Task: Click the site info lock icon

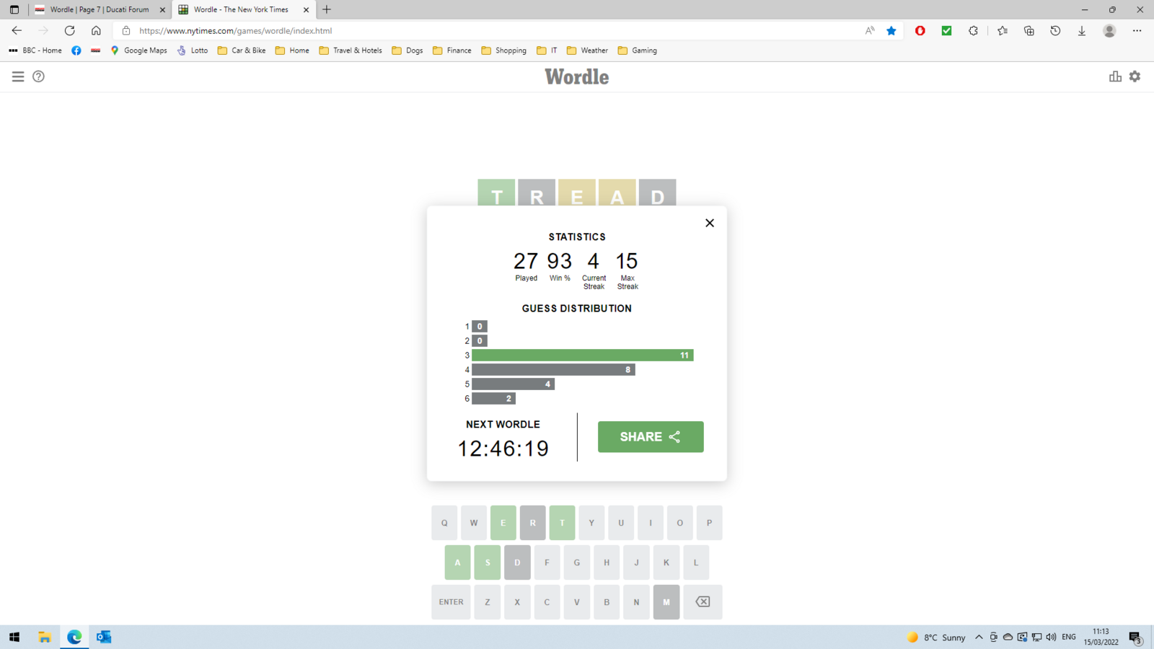Action: [126, 30]
